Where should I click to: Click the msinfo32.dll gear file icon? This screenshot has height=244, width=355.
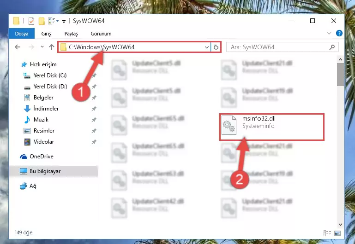pyautogui.click(x=229, y=125)
